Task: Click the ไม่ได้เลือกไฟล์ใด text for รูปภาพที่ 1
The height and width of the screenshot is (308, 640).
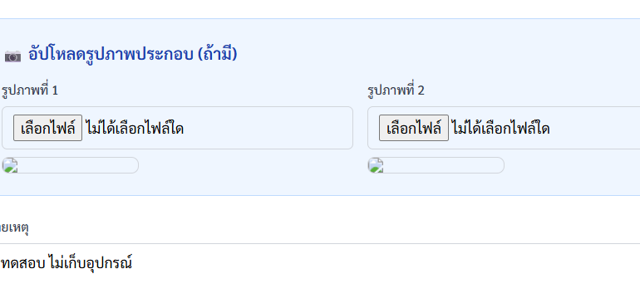Action: (135, 128)
